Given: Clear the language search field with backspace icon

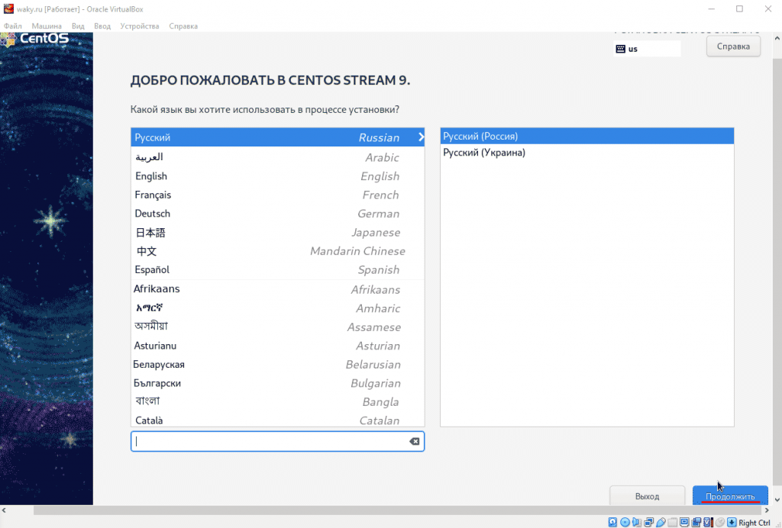Looking at the screenshot, I should (x=414, y=441).
